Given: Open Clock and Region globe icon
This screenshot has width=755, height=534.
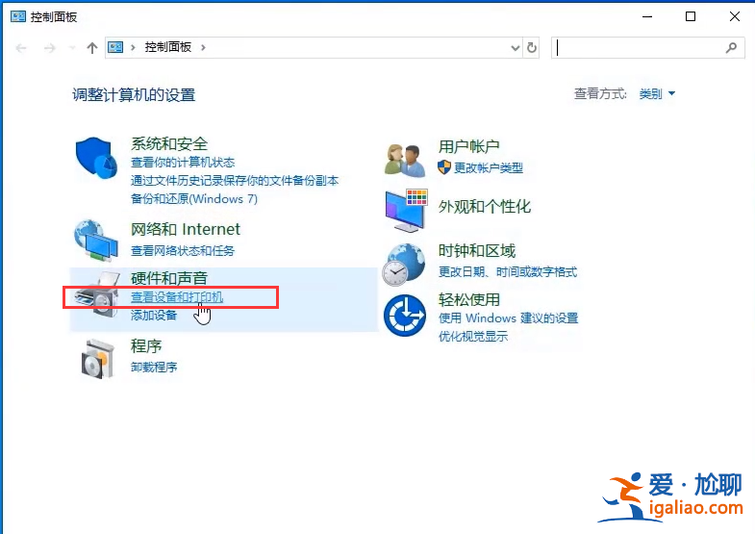Looking at the screenshot, I should click(404, 265).
